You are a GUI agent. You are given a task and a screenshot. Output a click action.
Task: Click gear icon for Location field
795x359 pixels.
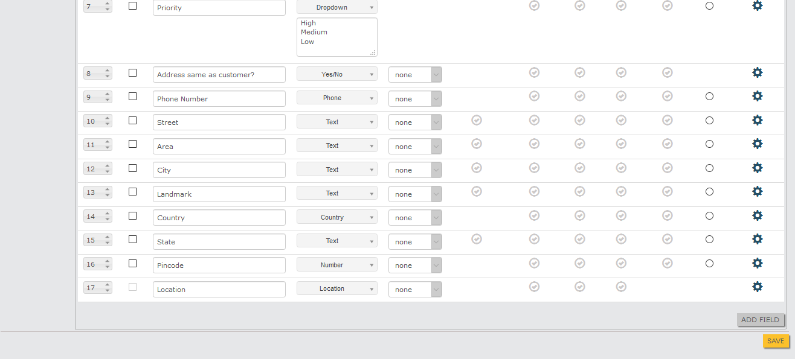[757, 287]
